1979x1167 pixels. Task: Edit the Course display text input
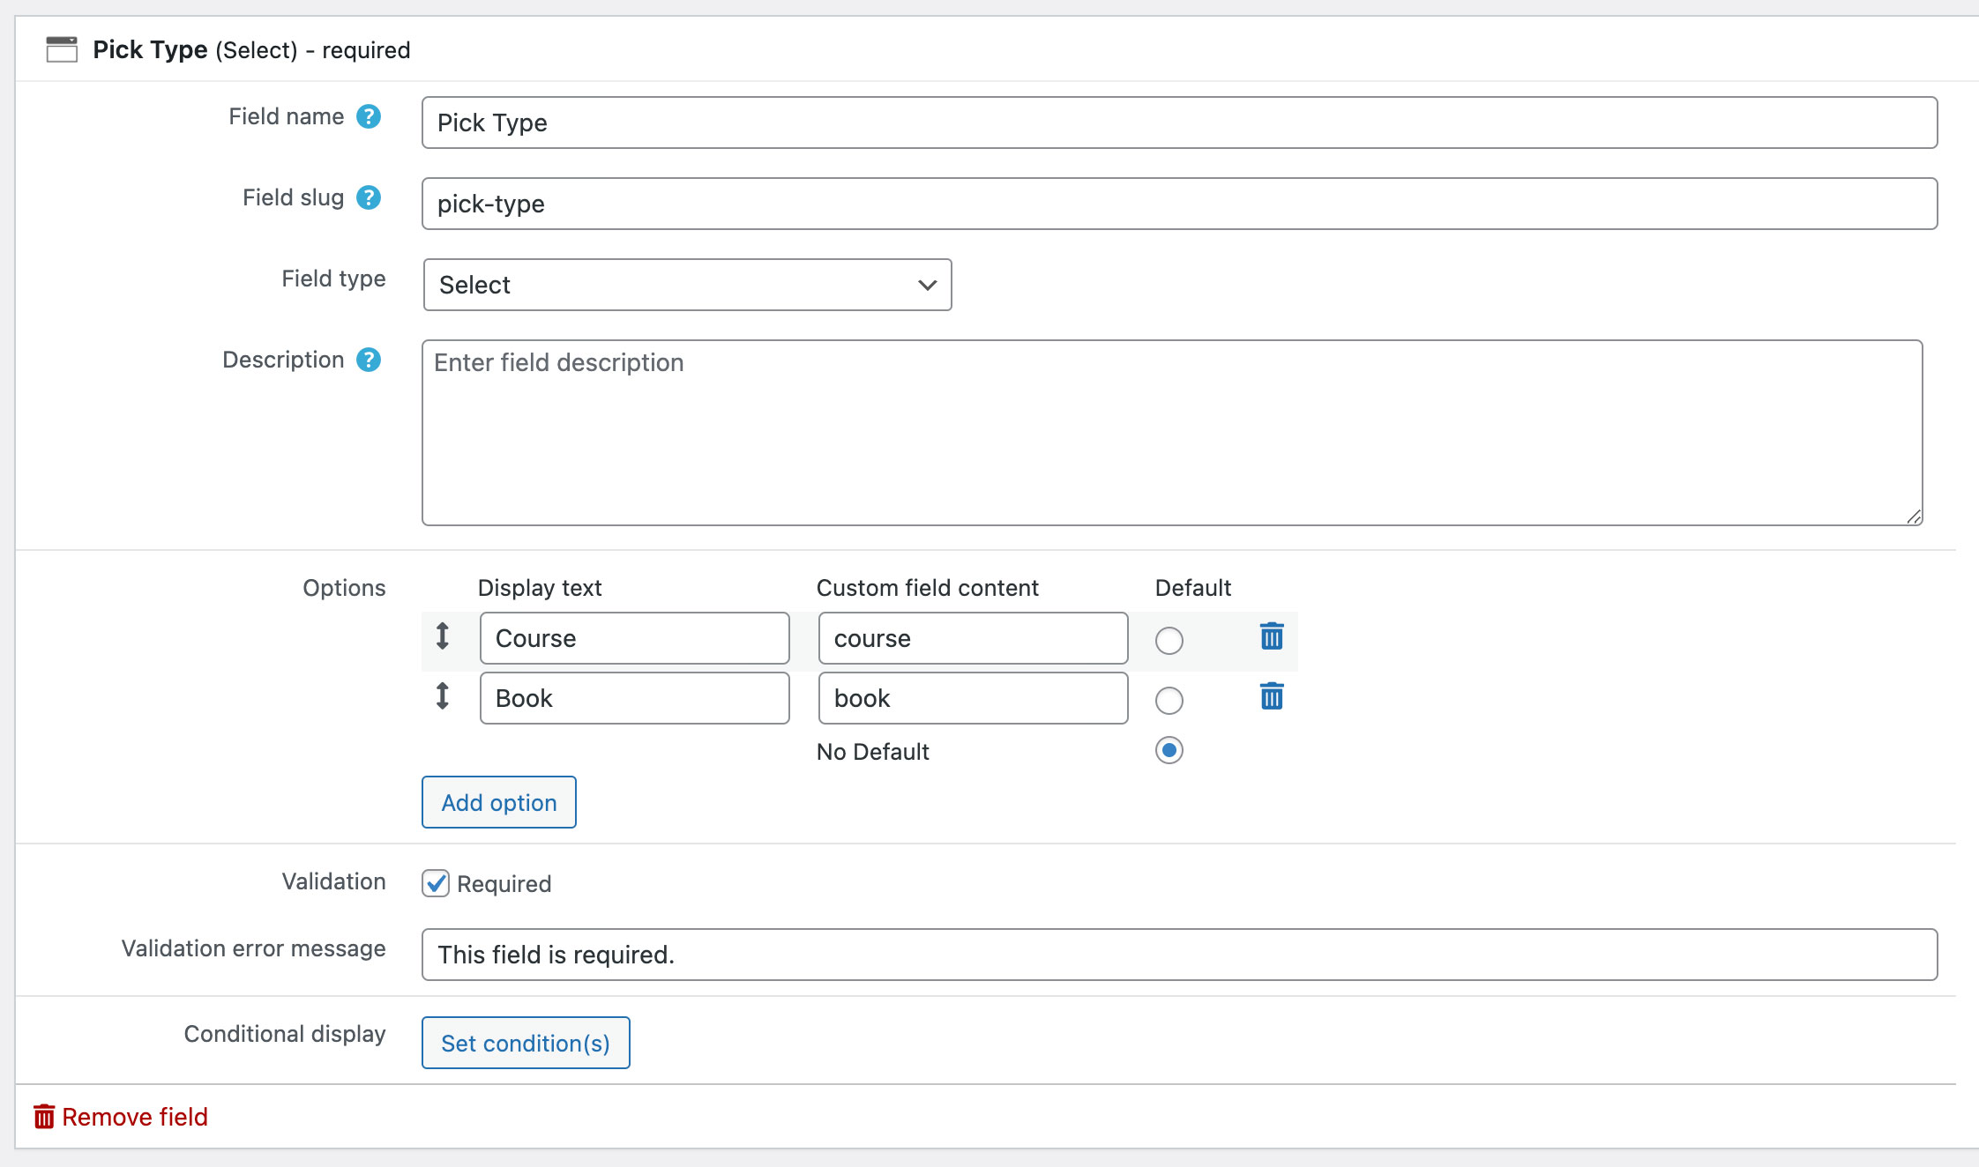(x=635, y=638)
